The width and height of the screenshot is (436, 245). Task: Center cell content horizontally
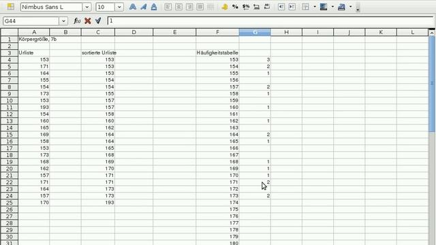coord(178,7)
